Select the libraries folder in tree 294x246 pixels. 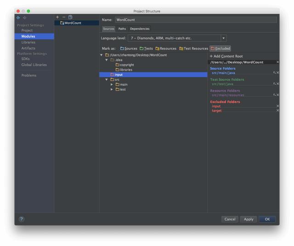[124, 70]
